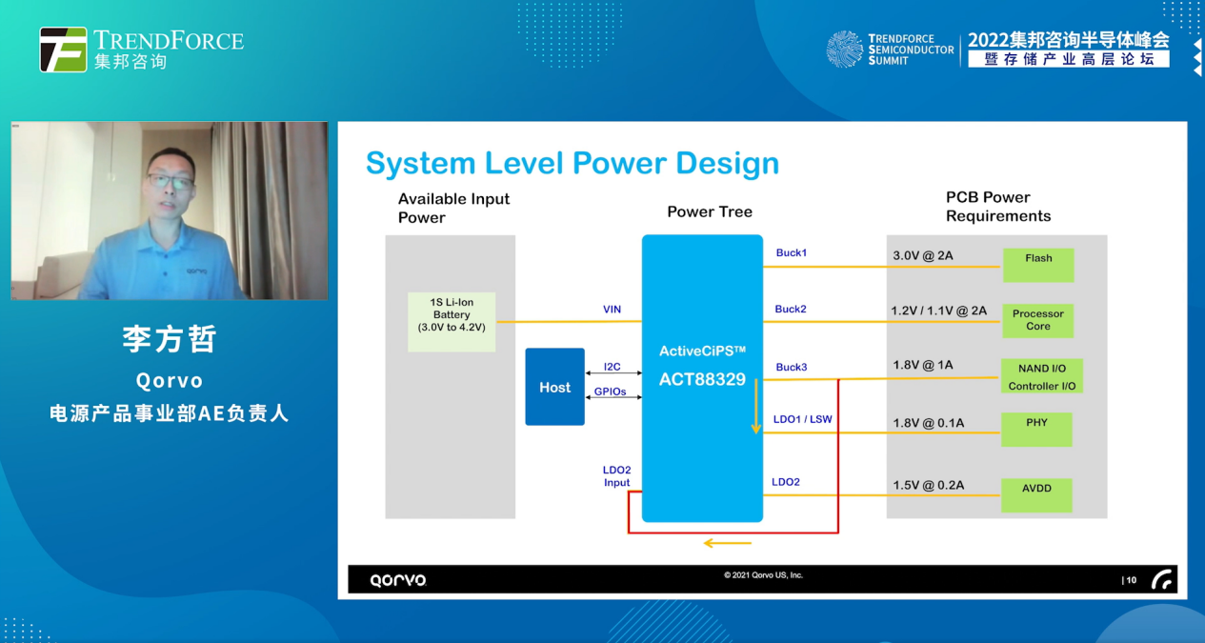Click the System Level Power Design title
This screenshot has height=643, width=1205.
[x=572, y=163]
